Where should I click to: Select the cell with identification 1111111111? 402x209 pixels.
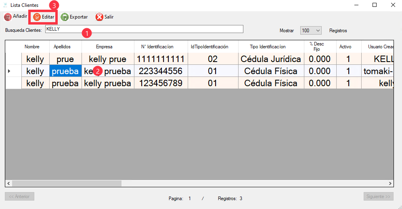click(x=161, y=59)
